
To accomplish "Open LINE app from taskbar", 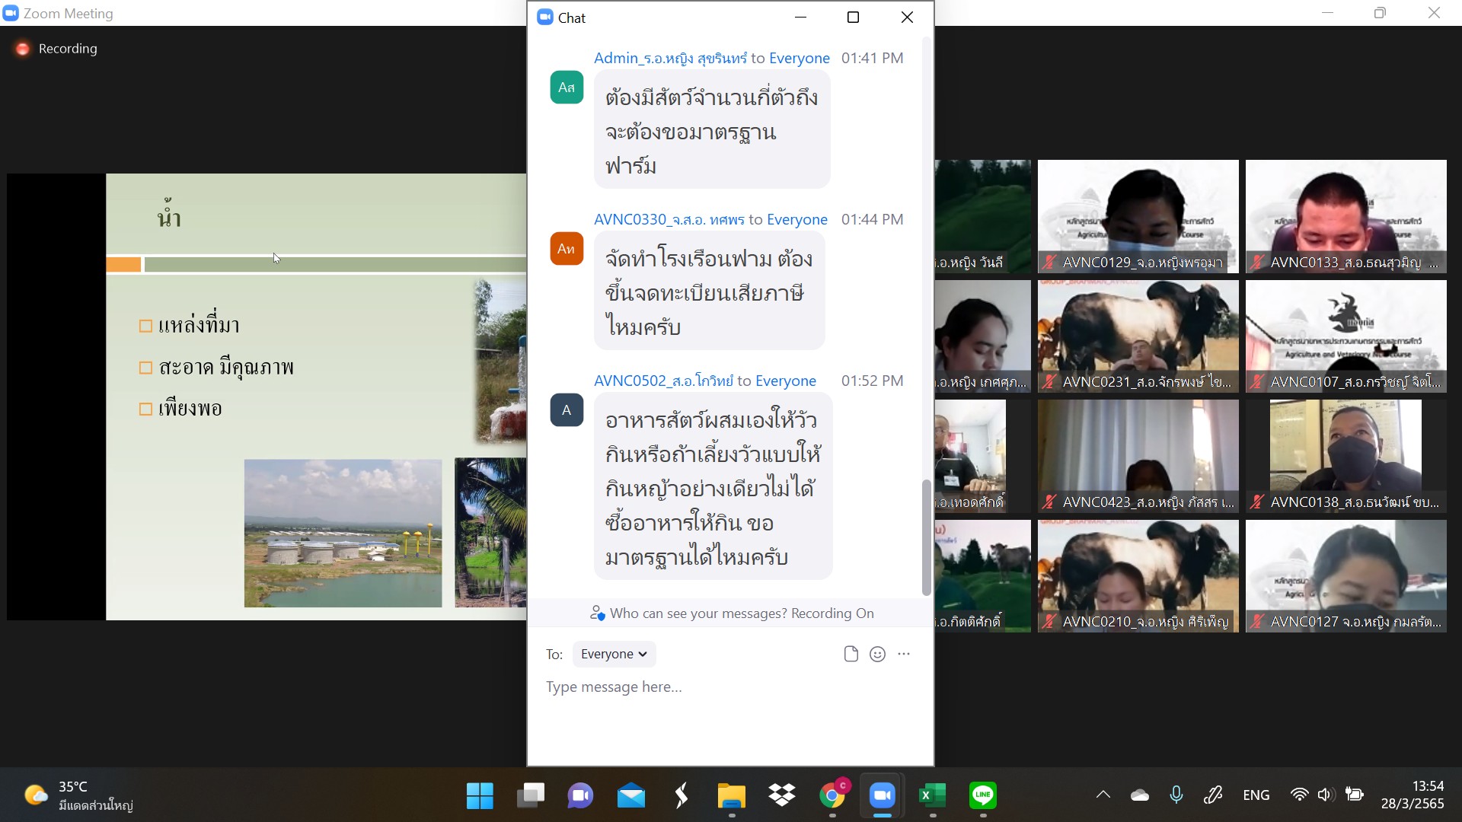I will point(983,796).
